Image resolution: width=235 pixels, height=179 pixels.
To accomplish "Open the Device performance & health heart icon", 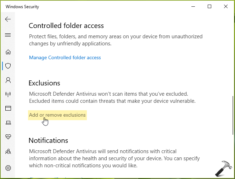I will [x=8, y=137].
